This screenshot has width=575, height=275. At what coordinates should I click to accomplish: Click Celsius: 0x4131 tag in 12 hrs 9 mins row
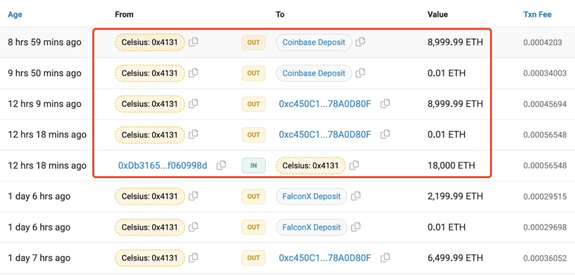click(150, 104)
